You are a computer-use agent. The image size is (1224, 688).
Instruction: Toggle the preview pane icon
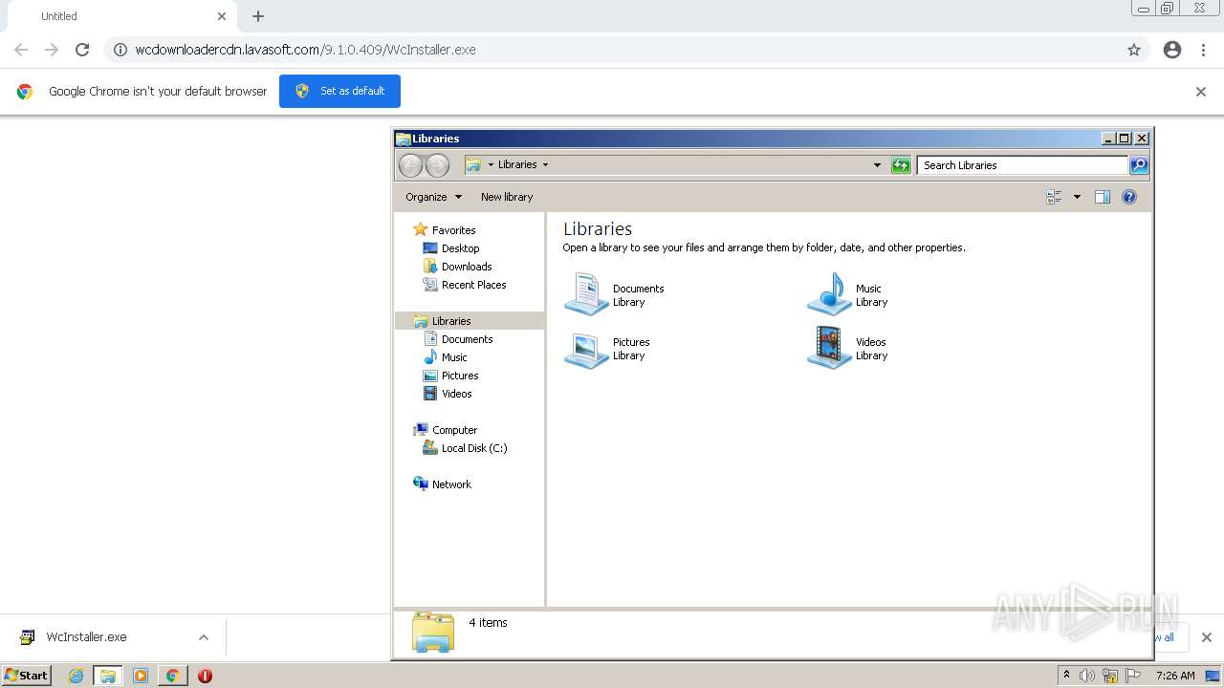coord(1102,197)
